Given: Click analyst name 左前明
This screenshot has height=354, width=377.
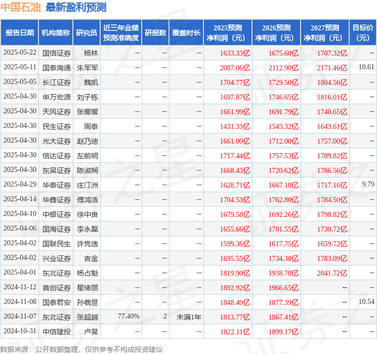Looking at the screenshot, I should [88, 156].
